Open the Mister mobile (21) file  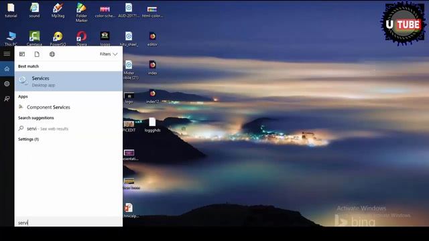click(x=130, y=70)
